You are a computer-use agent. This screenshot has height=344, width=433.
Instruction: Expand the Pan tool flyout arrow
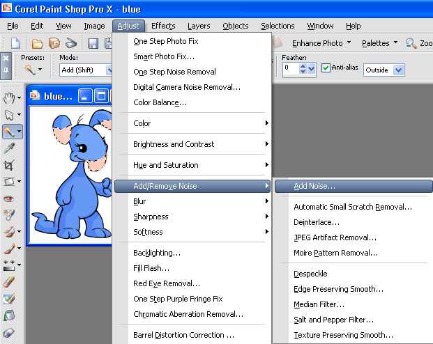(x=19, y=97)
